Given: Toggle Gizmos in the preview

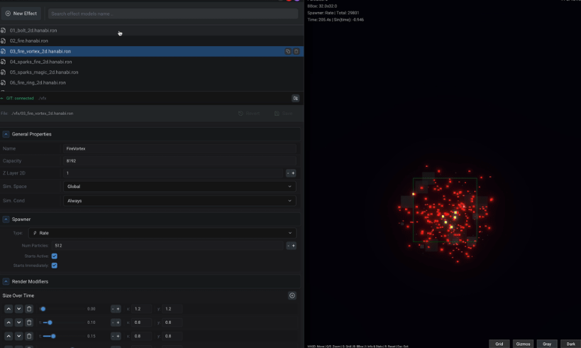Looking at the screenshot, I should [523, 344].
